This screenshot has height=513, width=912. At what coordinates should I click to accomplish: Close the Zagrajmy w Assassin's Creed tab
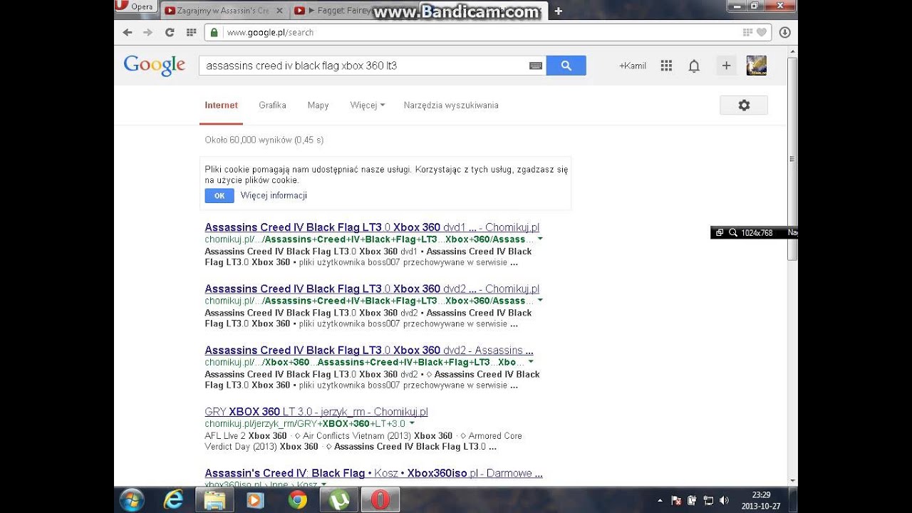(279, 11)
